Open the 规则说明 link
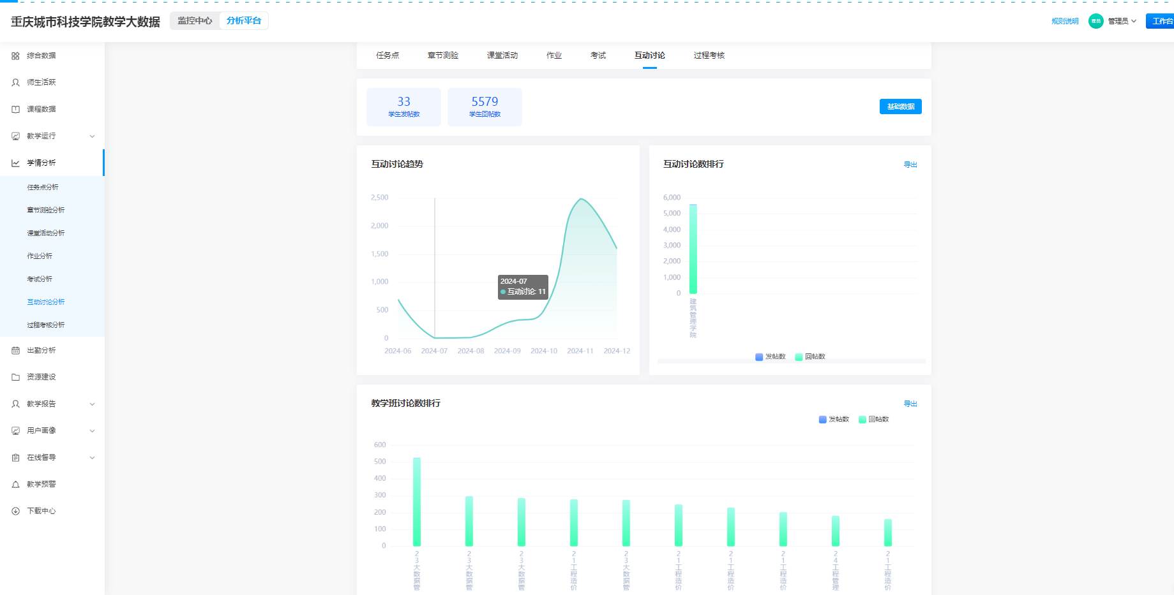 1065,21
